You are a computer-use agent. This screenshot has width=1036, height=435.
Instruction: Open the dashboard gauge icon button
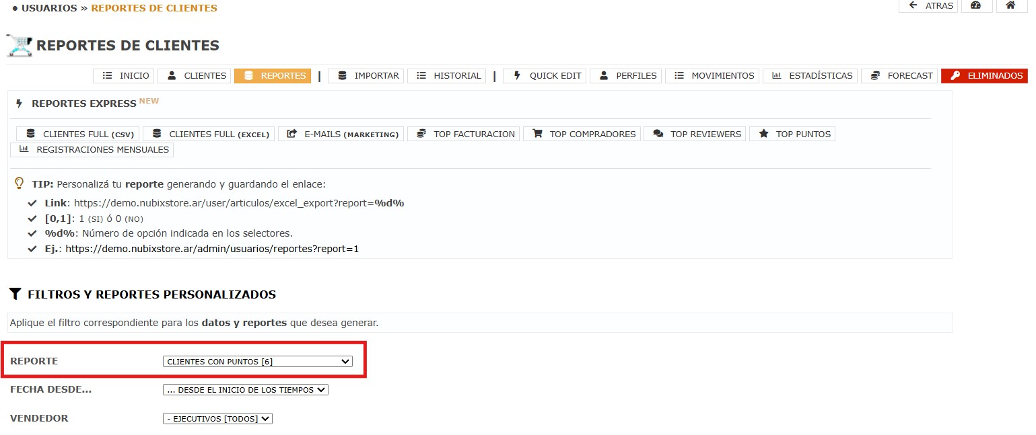point(975,5)
